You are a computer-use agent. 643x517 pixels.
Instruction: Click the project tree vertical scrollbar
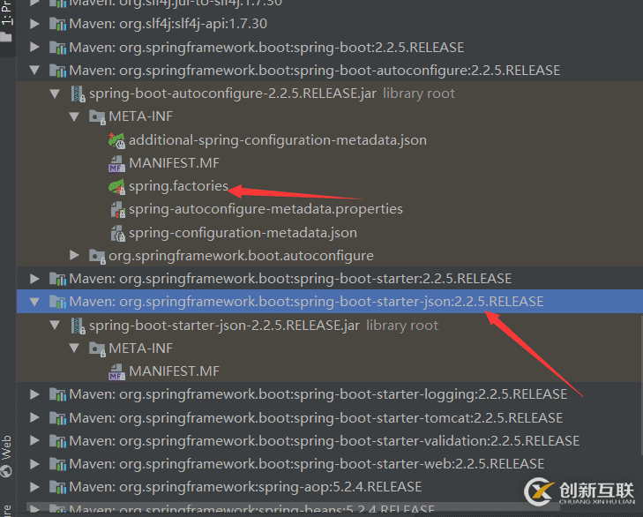(640, 385)
